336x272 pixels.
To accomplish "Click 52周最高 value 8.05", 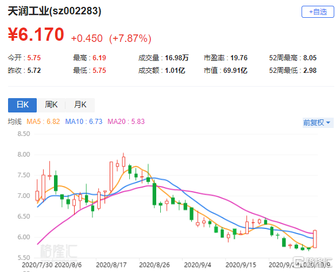I will click(310, 58).
